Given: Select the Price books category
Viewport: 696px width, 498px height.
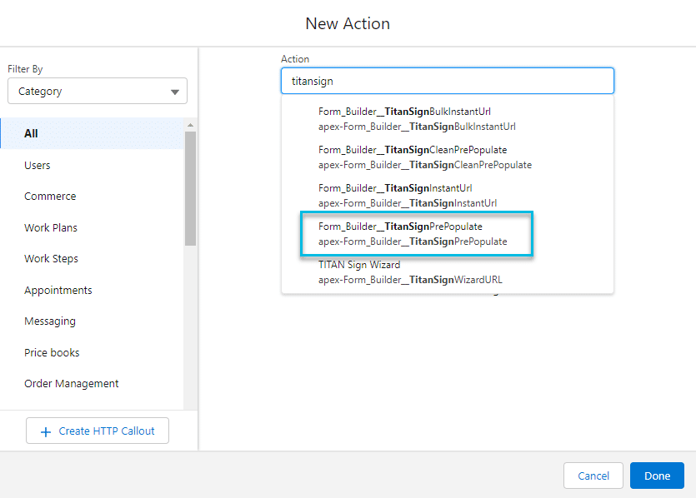Looking at the screenshot, I should pos(52,352).
